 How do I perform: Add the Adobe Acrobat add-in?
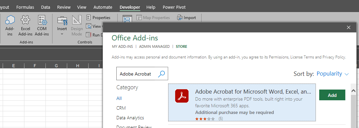point(332,95)
